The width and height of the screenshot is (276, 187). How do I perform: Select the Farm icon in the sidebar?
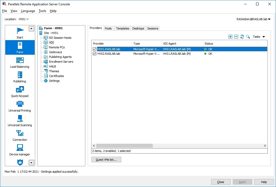tap(19, 47)
